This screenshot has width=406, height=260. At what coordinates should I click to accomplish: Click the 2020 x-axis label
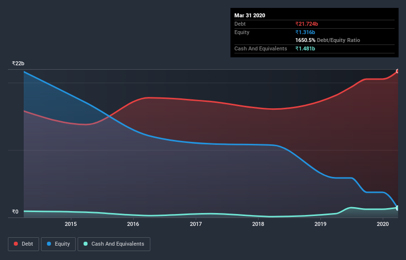point(383,224)
